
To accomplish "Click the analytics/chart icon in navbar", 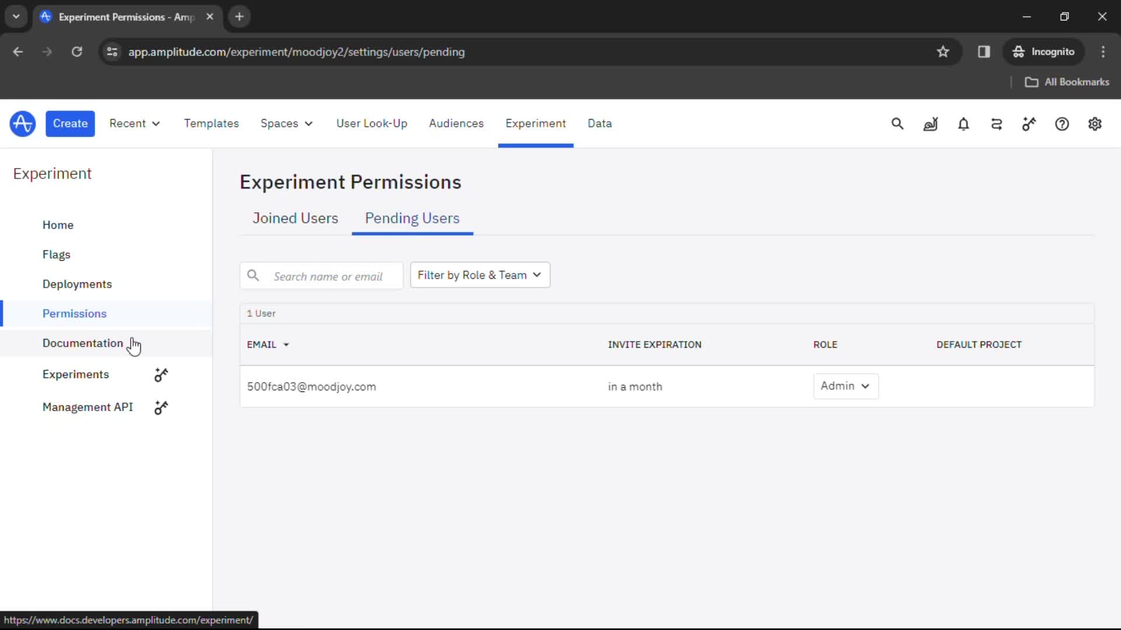I will [930, 124].
